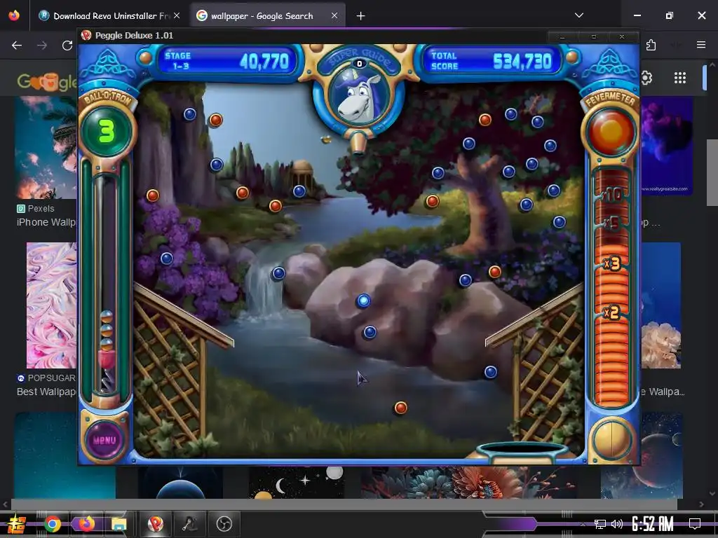Click the total score 534,730

click(x=522, y=62)
